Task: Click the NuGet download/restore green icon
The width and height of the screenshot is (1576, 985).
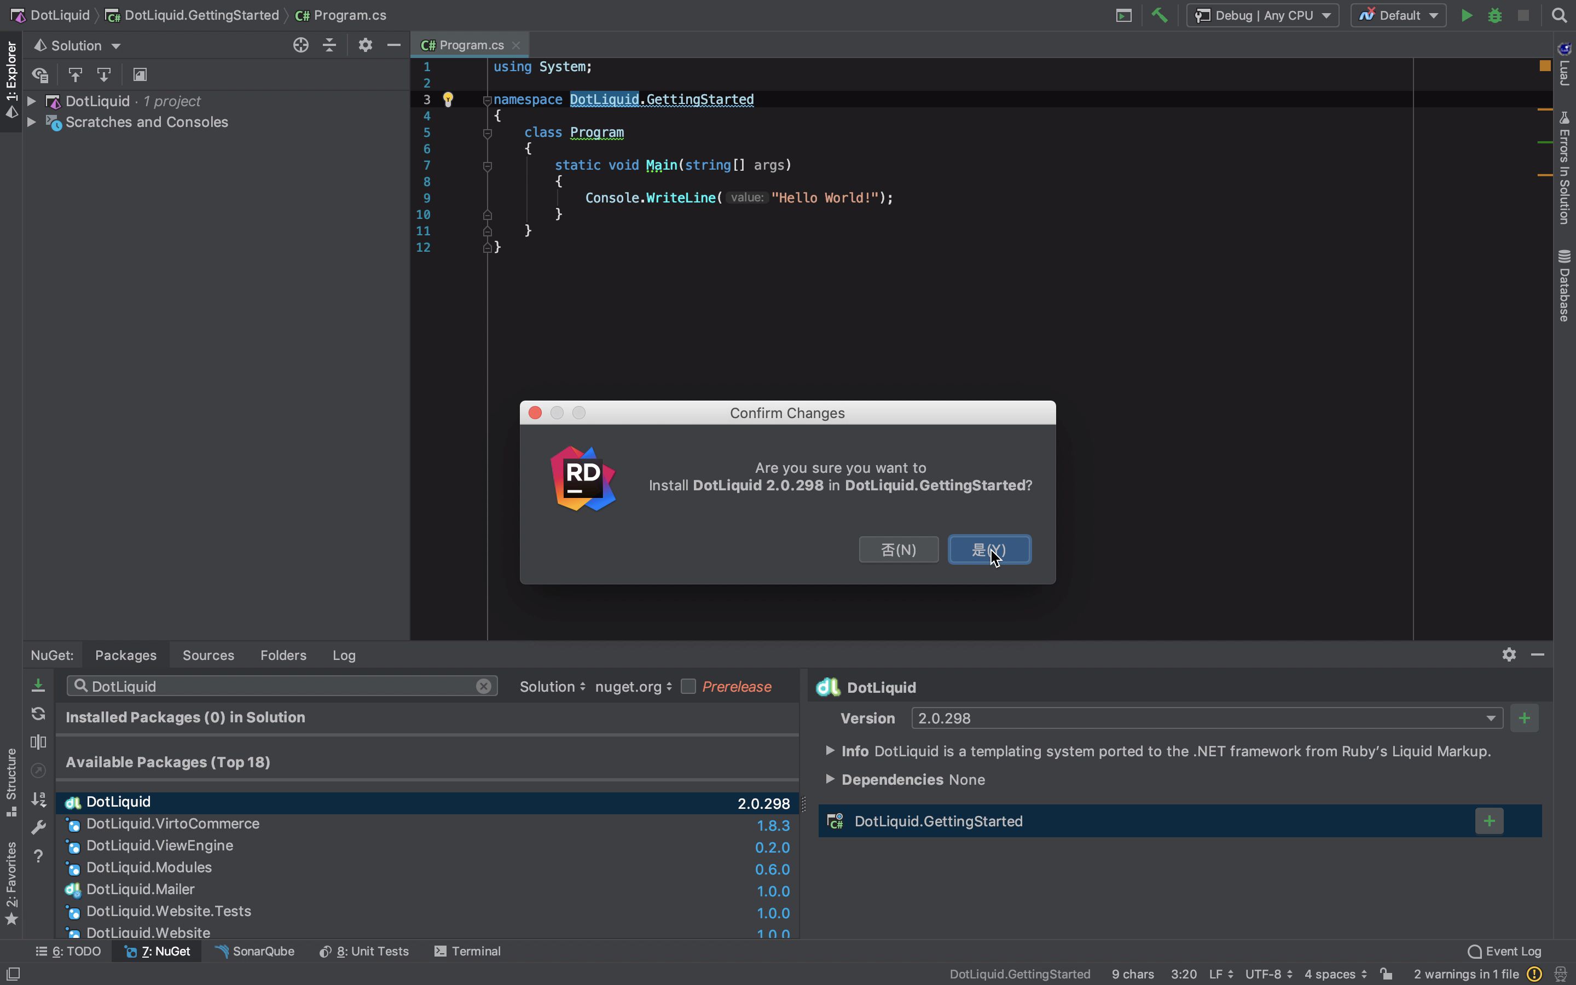Action: (x=38, y=685)
